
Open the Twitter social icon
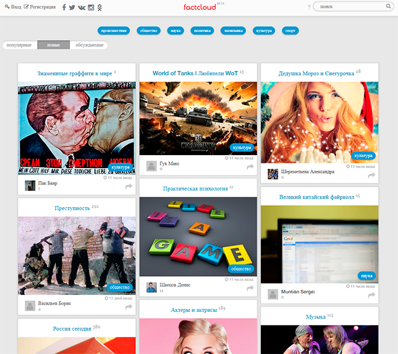(x=72, y=7)
